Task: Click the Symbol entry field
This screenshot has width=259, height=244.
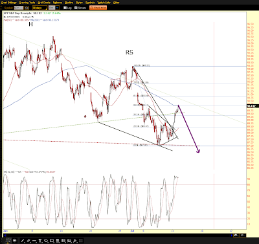Action: click(19, 8)
